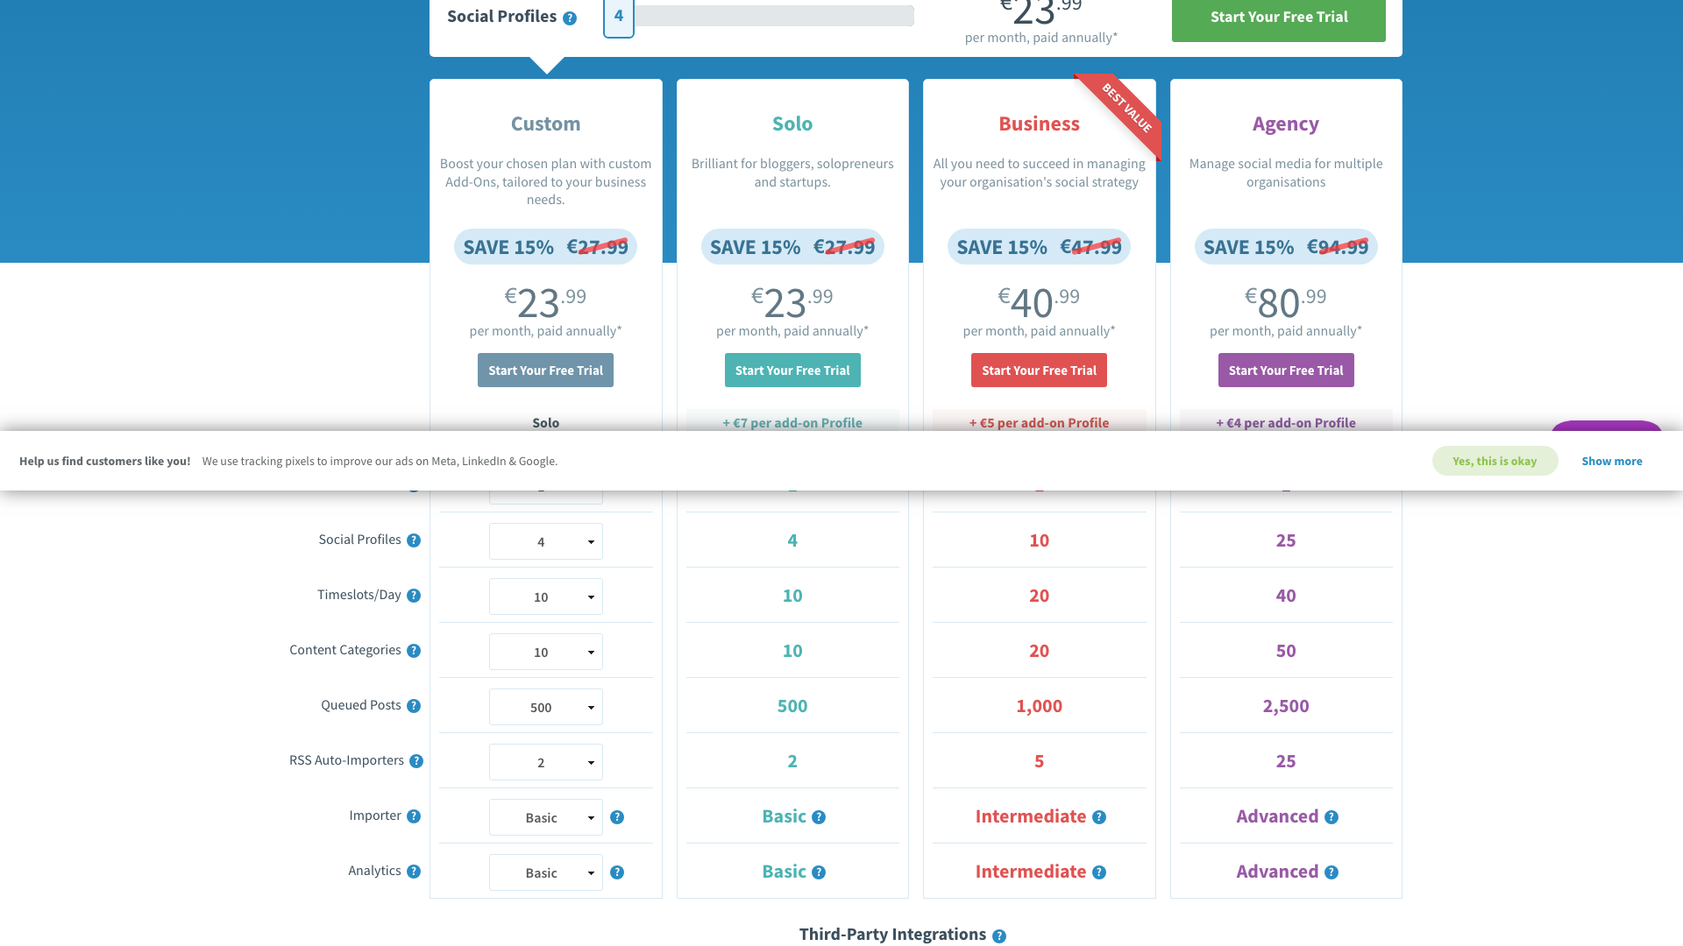Adjust the Social Profiles slider at the top
Screen dimensions: 1683x946
pyautogui.click(x=771, y=15)
